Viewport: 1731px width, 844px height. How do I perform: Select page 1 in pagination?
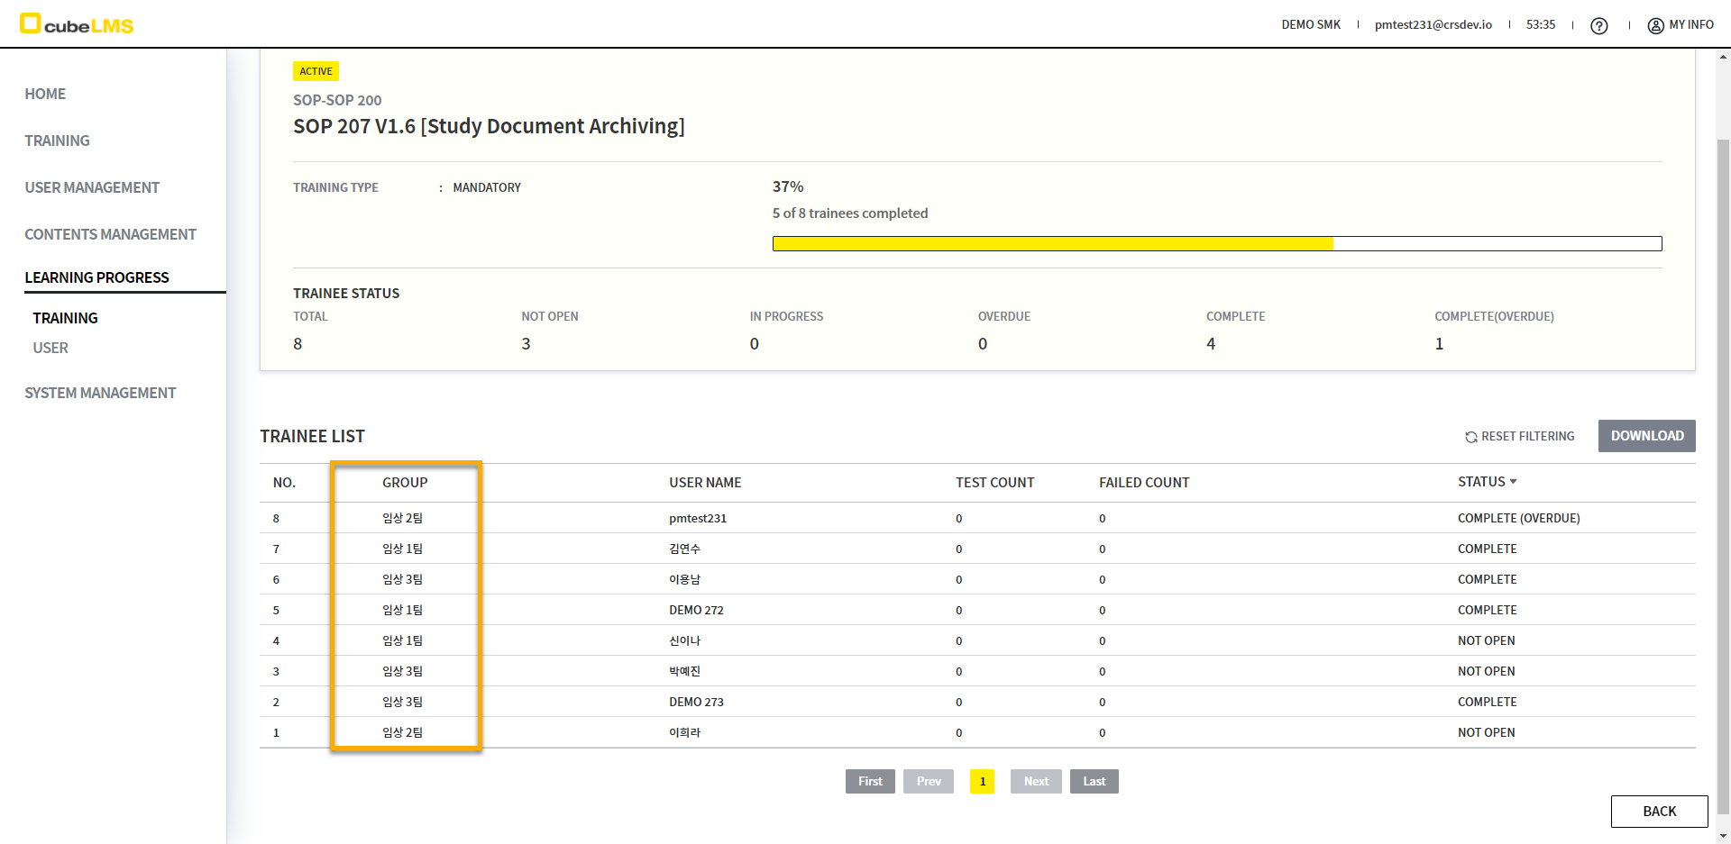click(982, 781)
